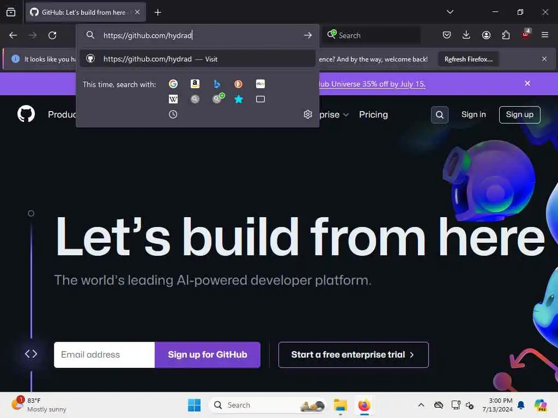558x418 pixels.
Task: Search bookmarks using the star icon
Action: point(239,99)
